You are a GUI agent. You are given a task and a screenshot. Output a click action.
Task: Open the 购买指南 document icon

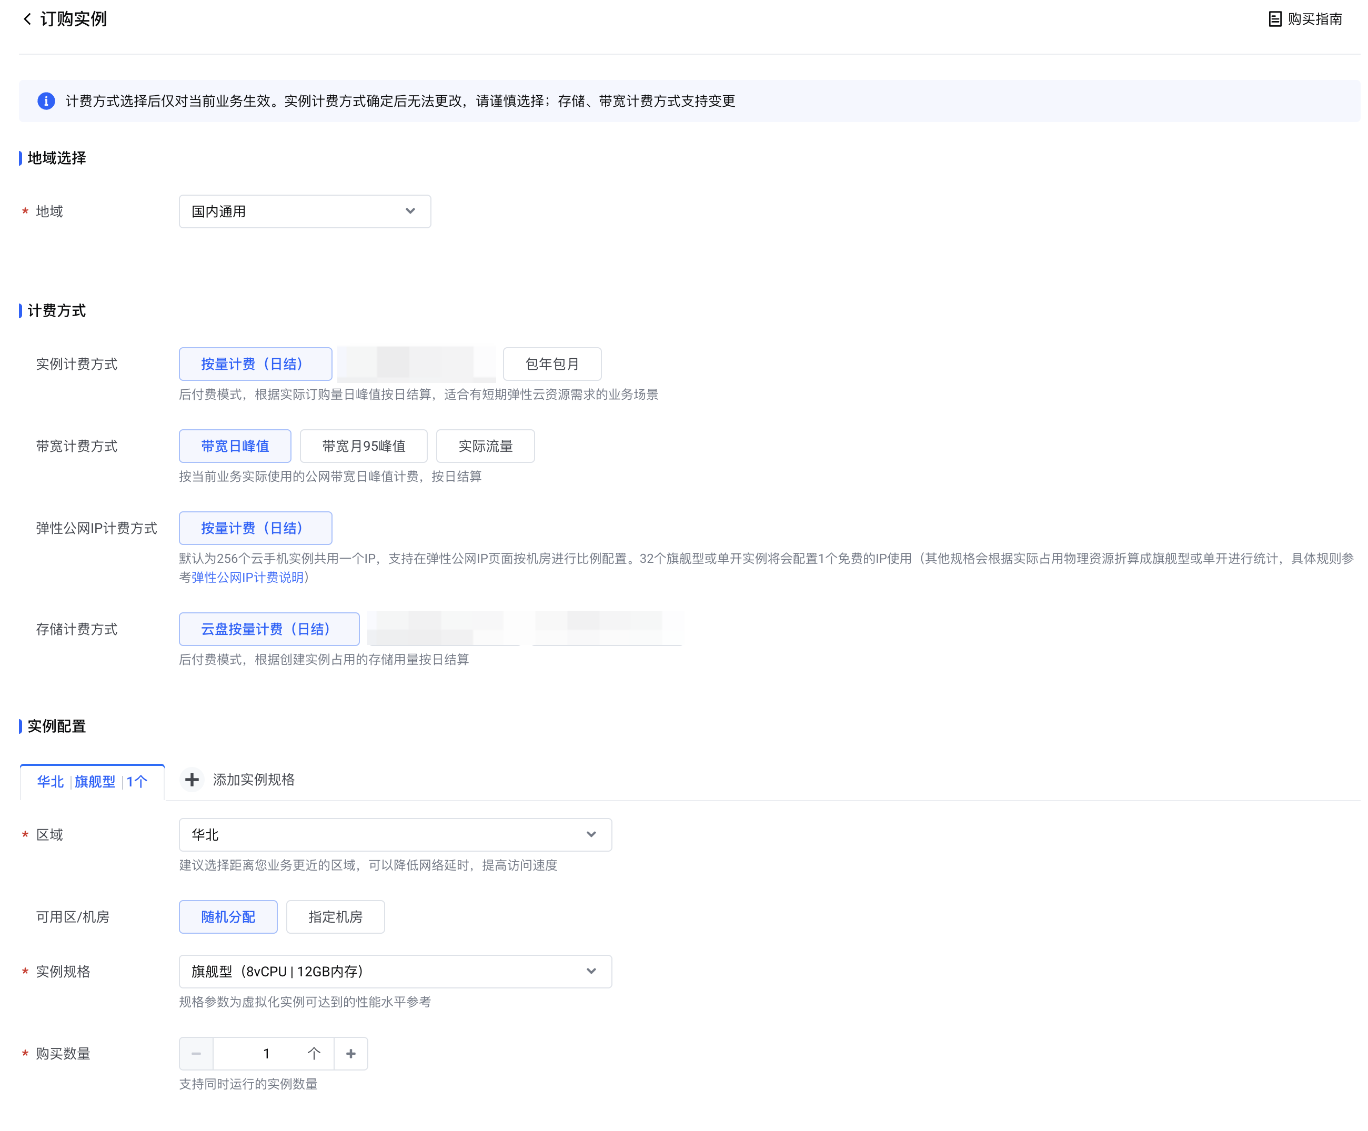click(x=1274, y=19)
